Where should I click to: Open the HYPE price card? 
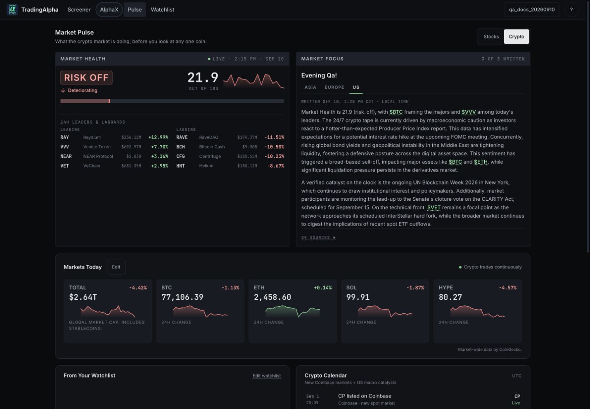click(478, 311)
